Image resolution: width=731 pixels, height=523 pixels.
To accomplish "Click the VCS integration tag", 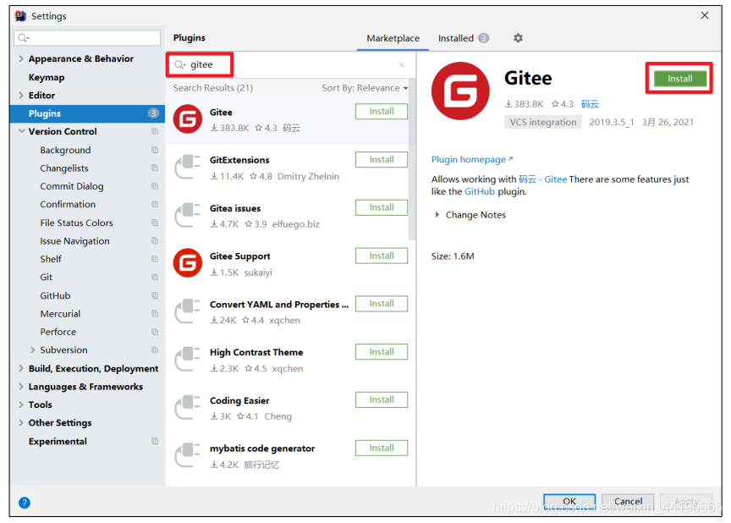I will point(542,122).
